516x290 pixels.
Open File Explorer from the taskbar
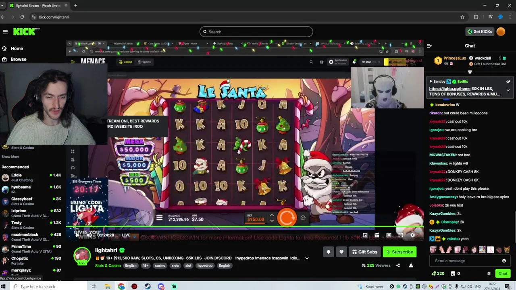(108, 286)
